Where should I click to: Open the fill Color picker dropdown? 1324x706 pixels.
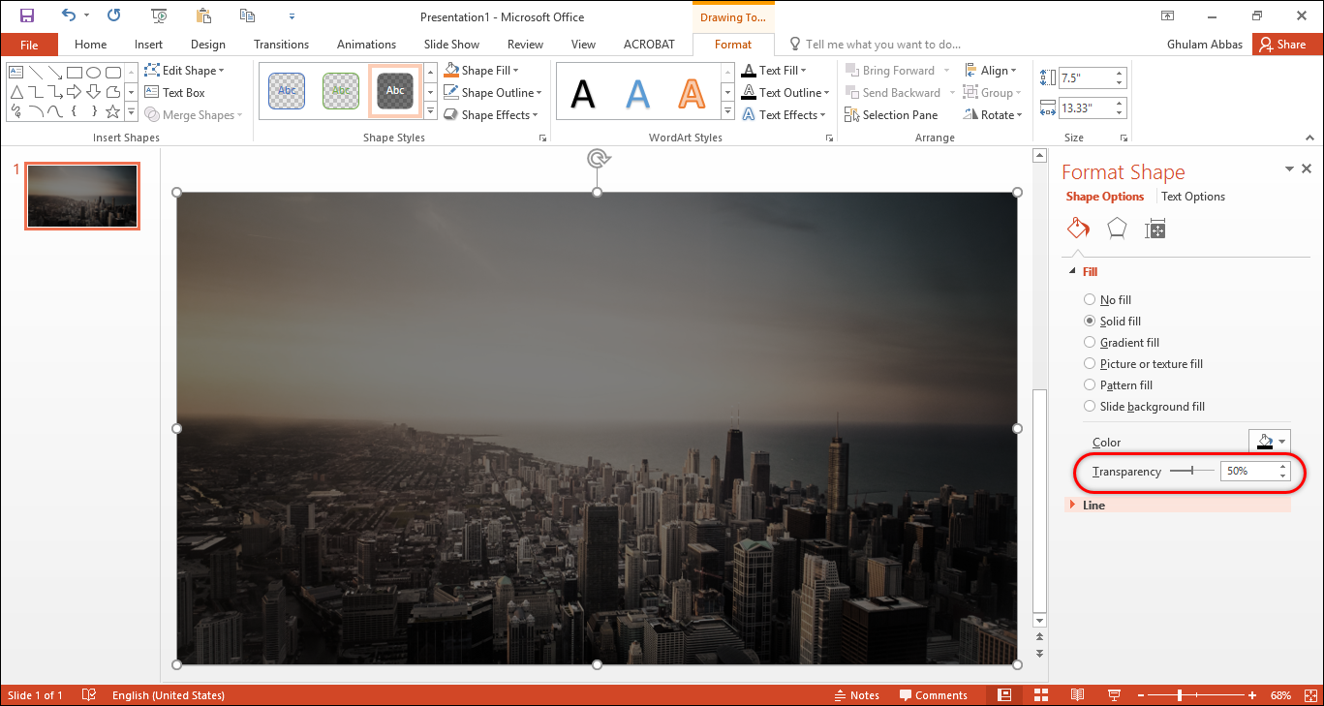1270,442
